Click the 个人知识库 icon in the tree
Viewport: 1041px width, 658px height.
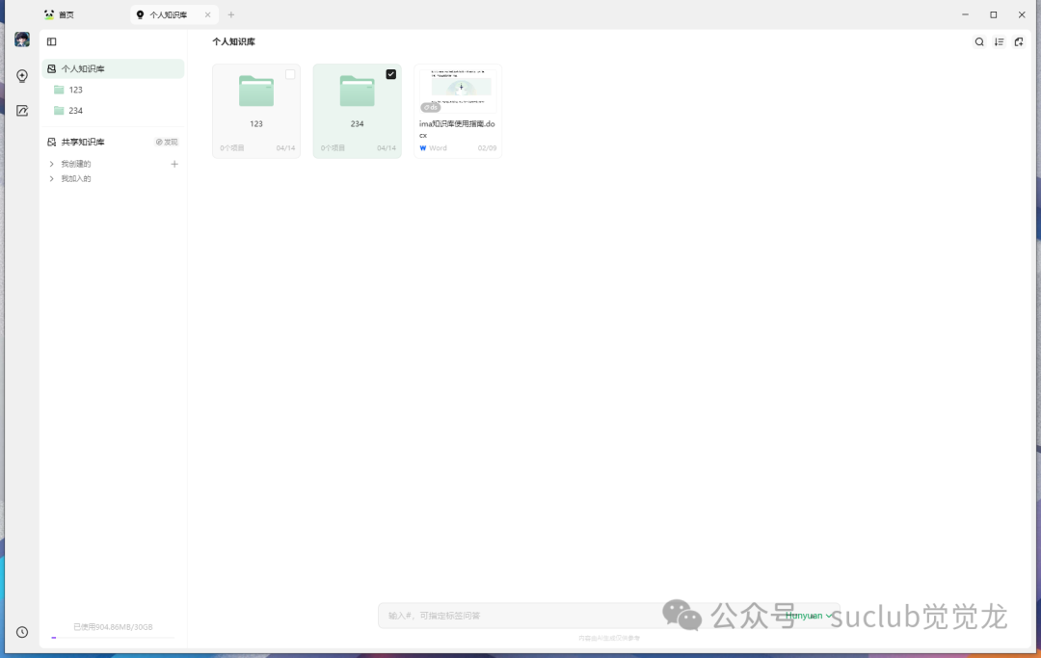52,69
